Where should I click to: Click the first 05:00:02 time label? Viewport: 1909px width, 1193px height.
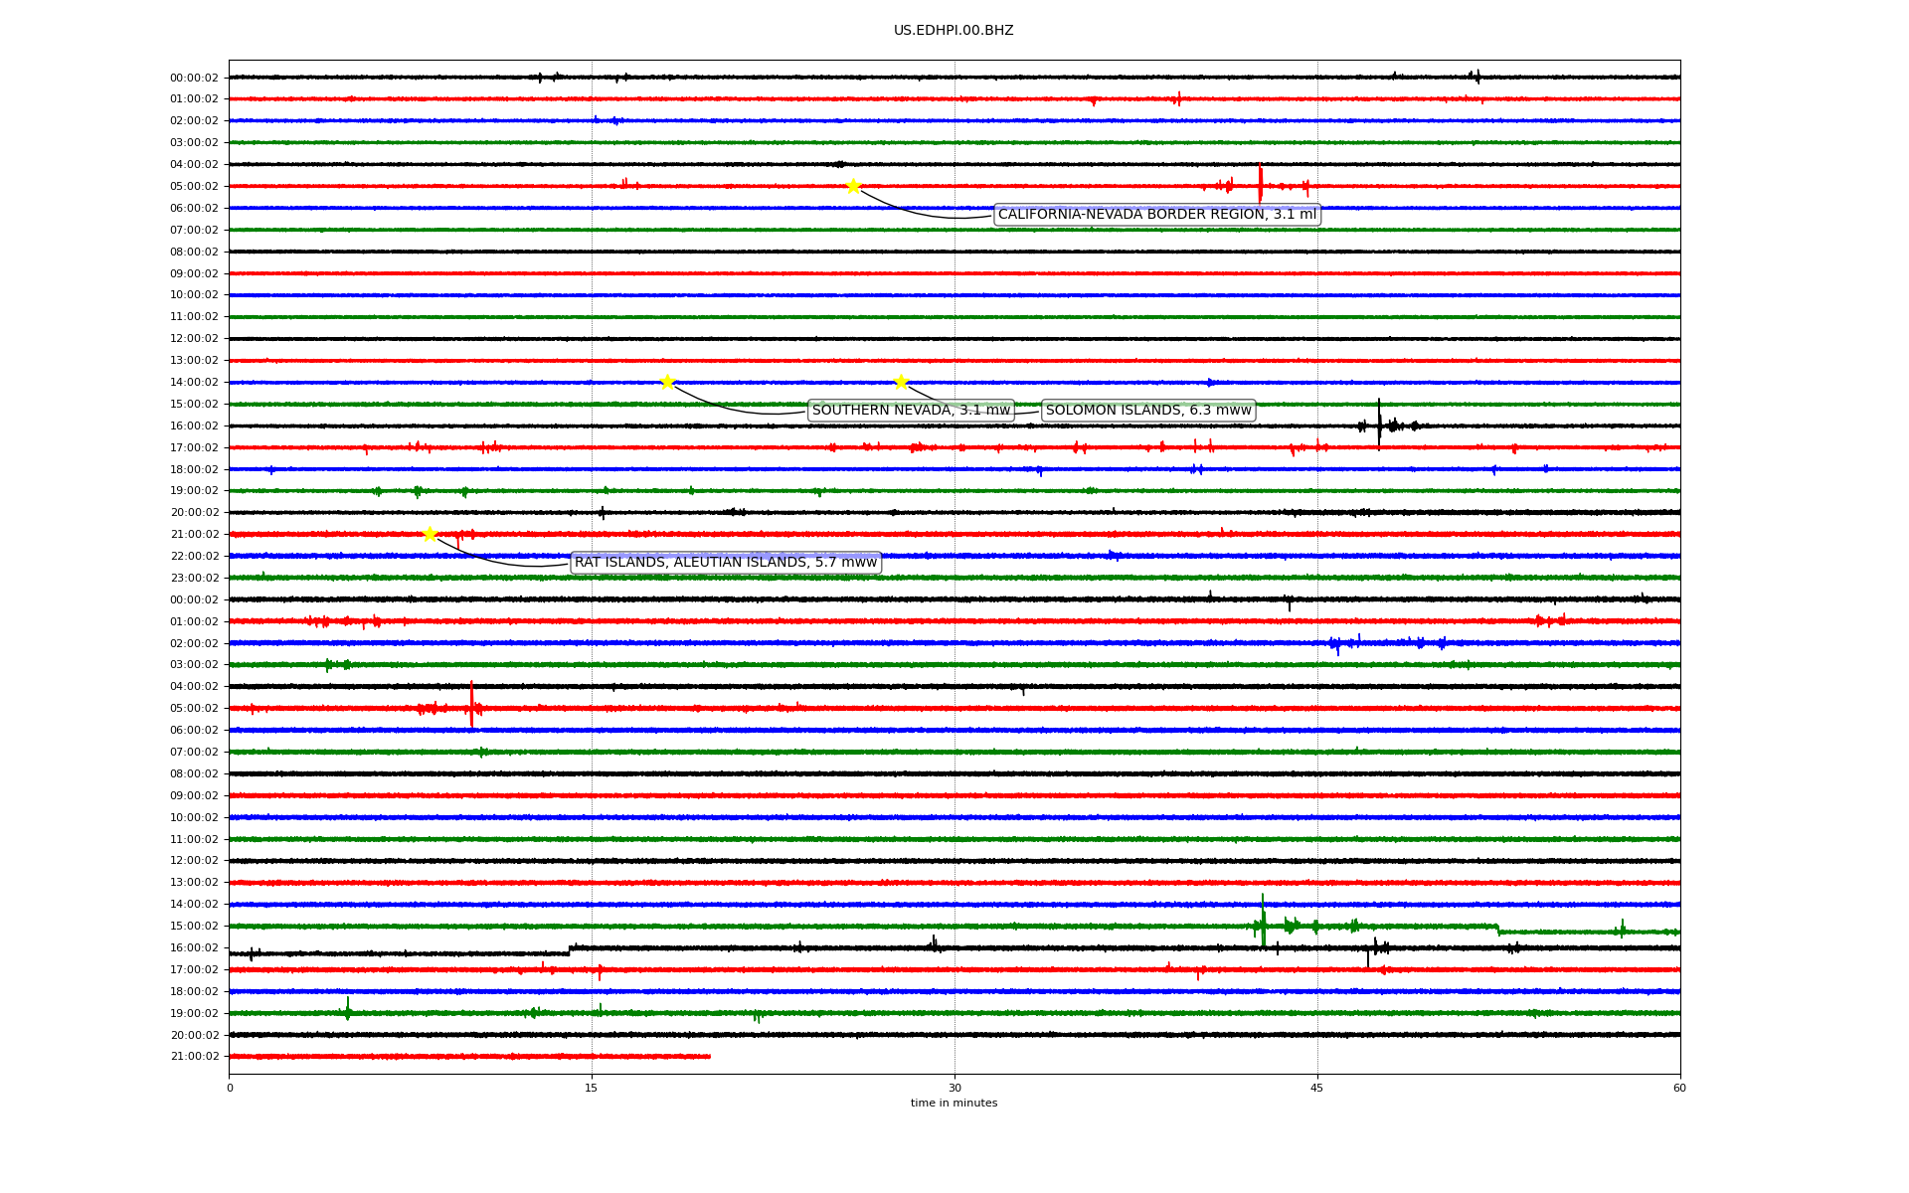(x=194, y=187)
